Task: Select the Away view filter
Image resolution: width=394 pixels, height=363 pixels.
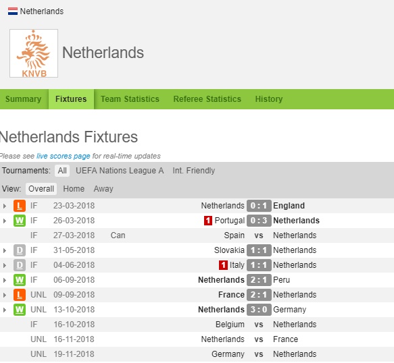Action: [103, 189]
